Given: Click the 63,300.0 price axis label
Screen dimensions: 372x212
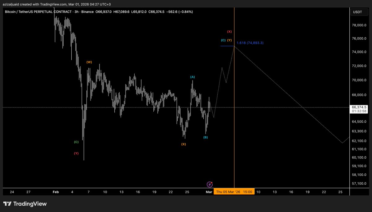Looking at the screenshot, I should [x=360, y=132].
